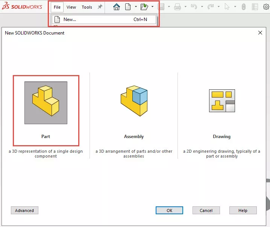This screenshot has width=270, height=227.
Task: Pin the menu bar with the pushpin icon
Action: tap(100, 7)
